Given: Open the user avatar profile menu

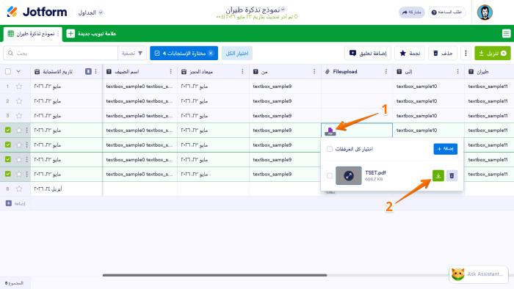Looking at the screenshot, I should pyautogui.click(x=485, y=12).
